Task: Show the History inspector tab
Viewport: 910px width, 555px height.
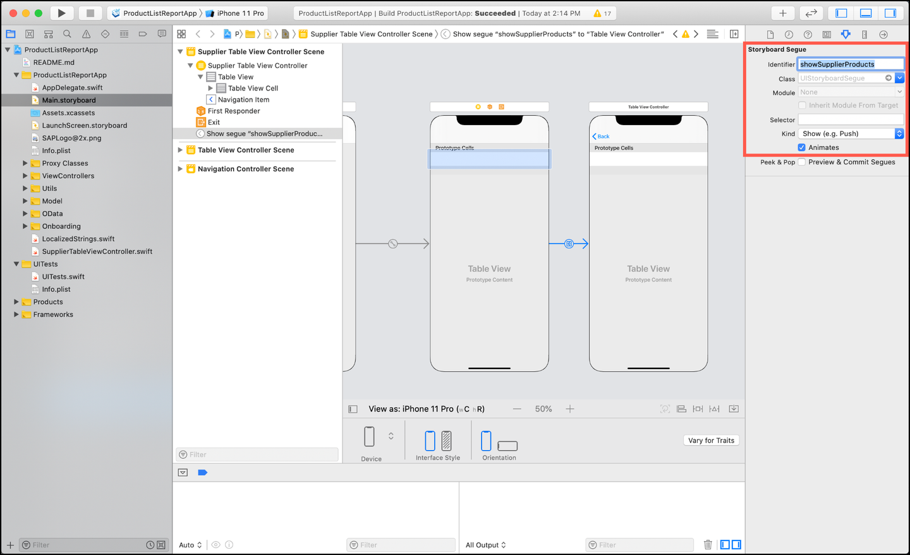Action: point(789,34)
